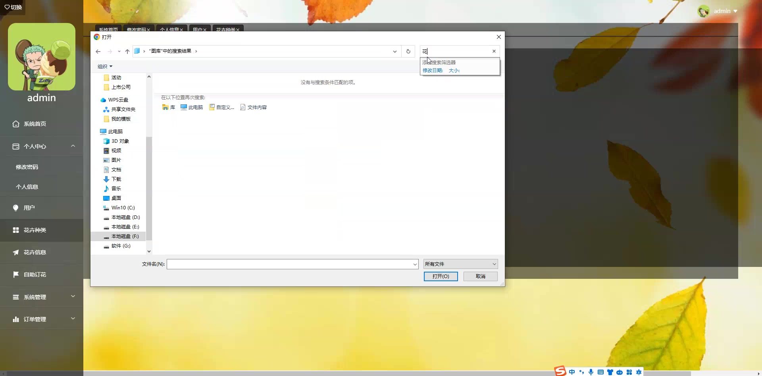Screen dimensions: 762x376
Task: Expand the 文件名 combo box dropdown
Action: [x=415, y=264]
